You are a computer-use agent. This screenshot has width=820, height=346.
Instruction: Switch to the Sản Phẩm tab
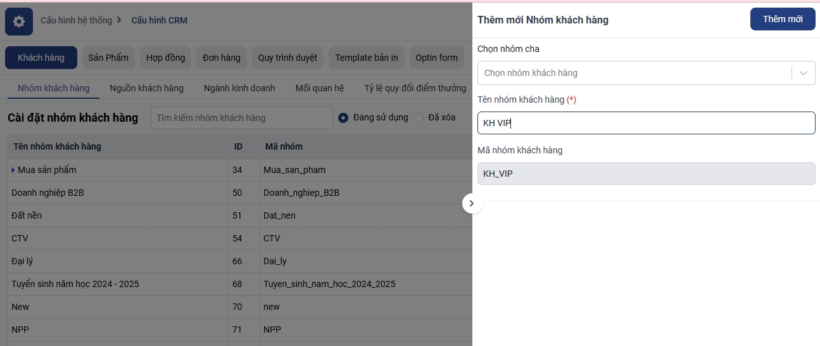tap(108, 58)
